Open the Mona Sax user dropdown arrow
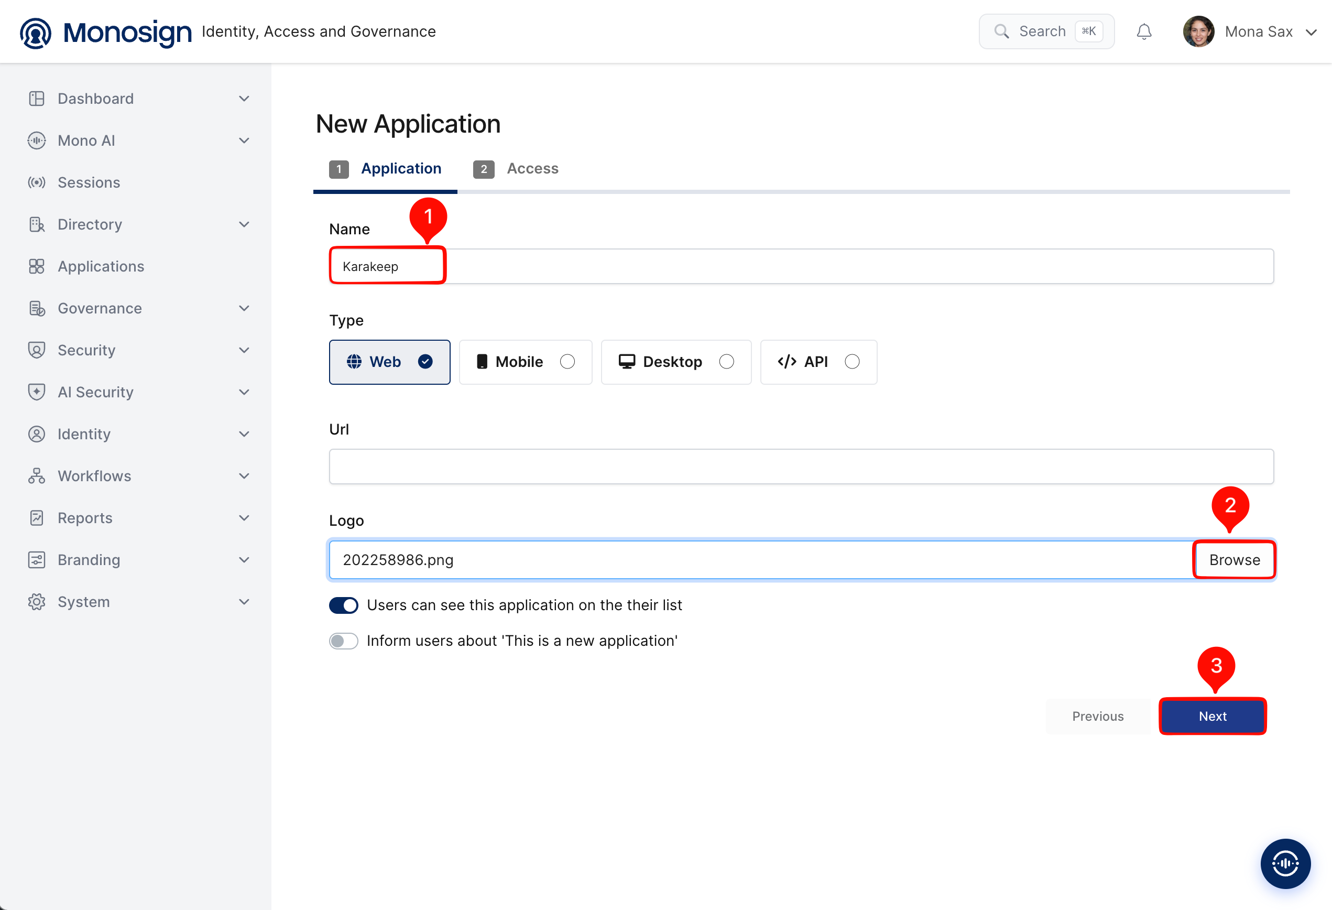This screenshot has width=1332, height=910. coord(1312,32)
